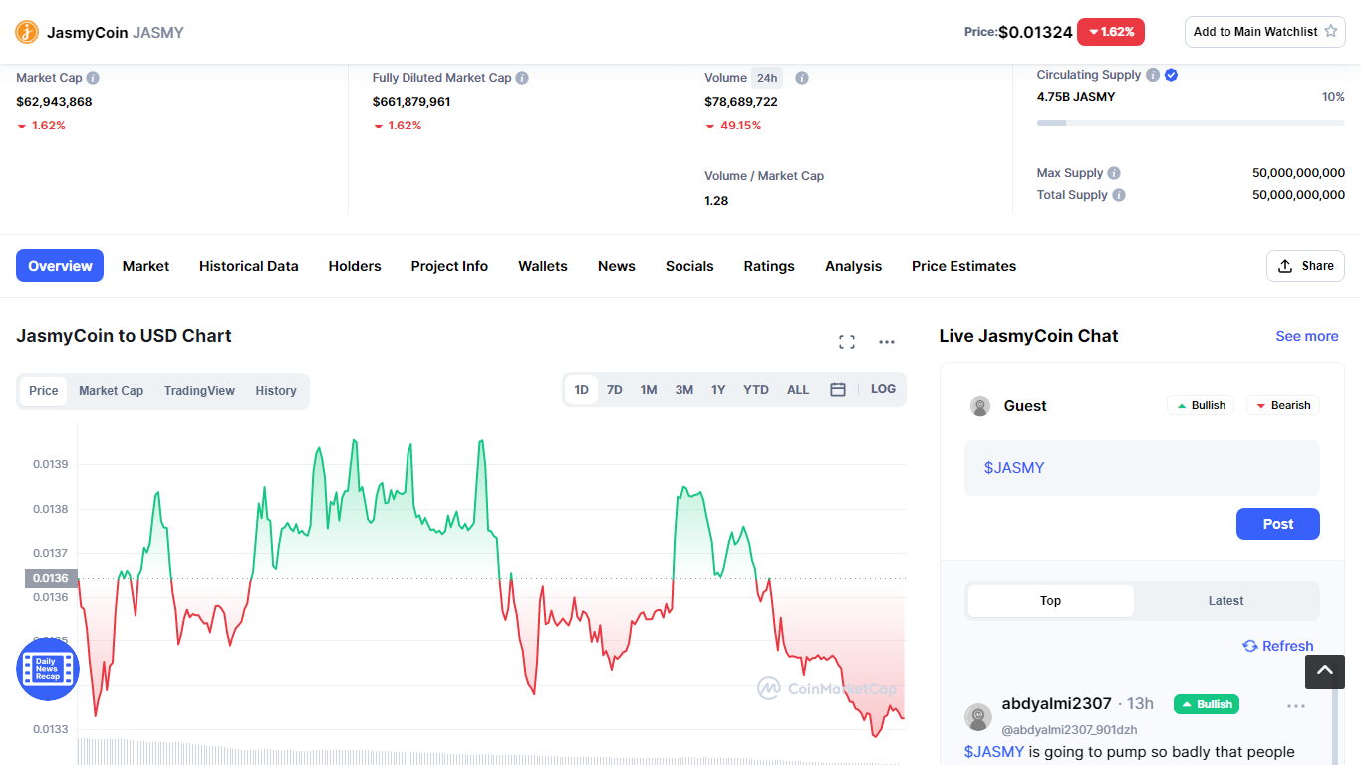
Task: Select the 1Y chart range
Action: [718, 389]
